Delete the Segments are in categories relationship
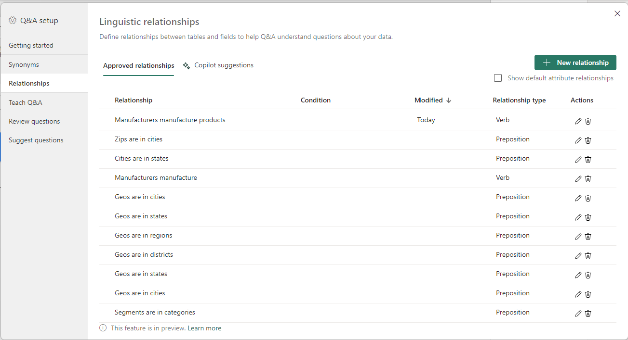This screenshot has height=340, width=628. pos(588,314)
